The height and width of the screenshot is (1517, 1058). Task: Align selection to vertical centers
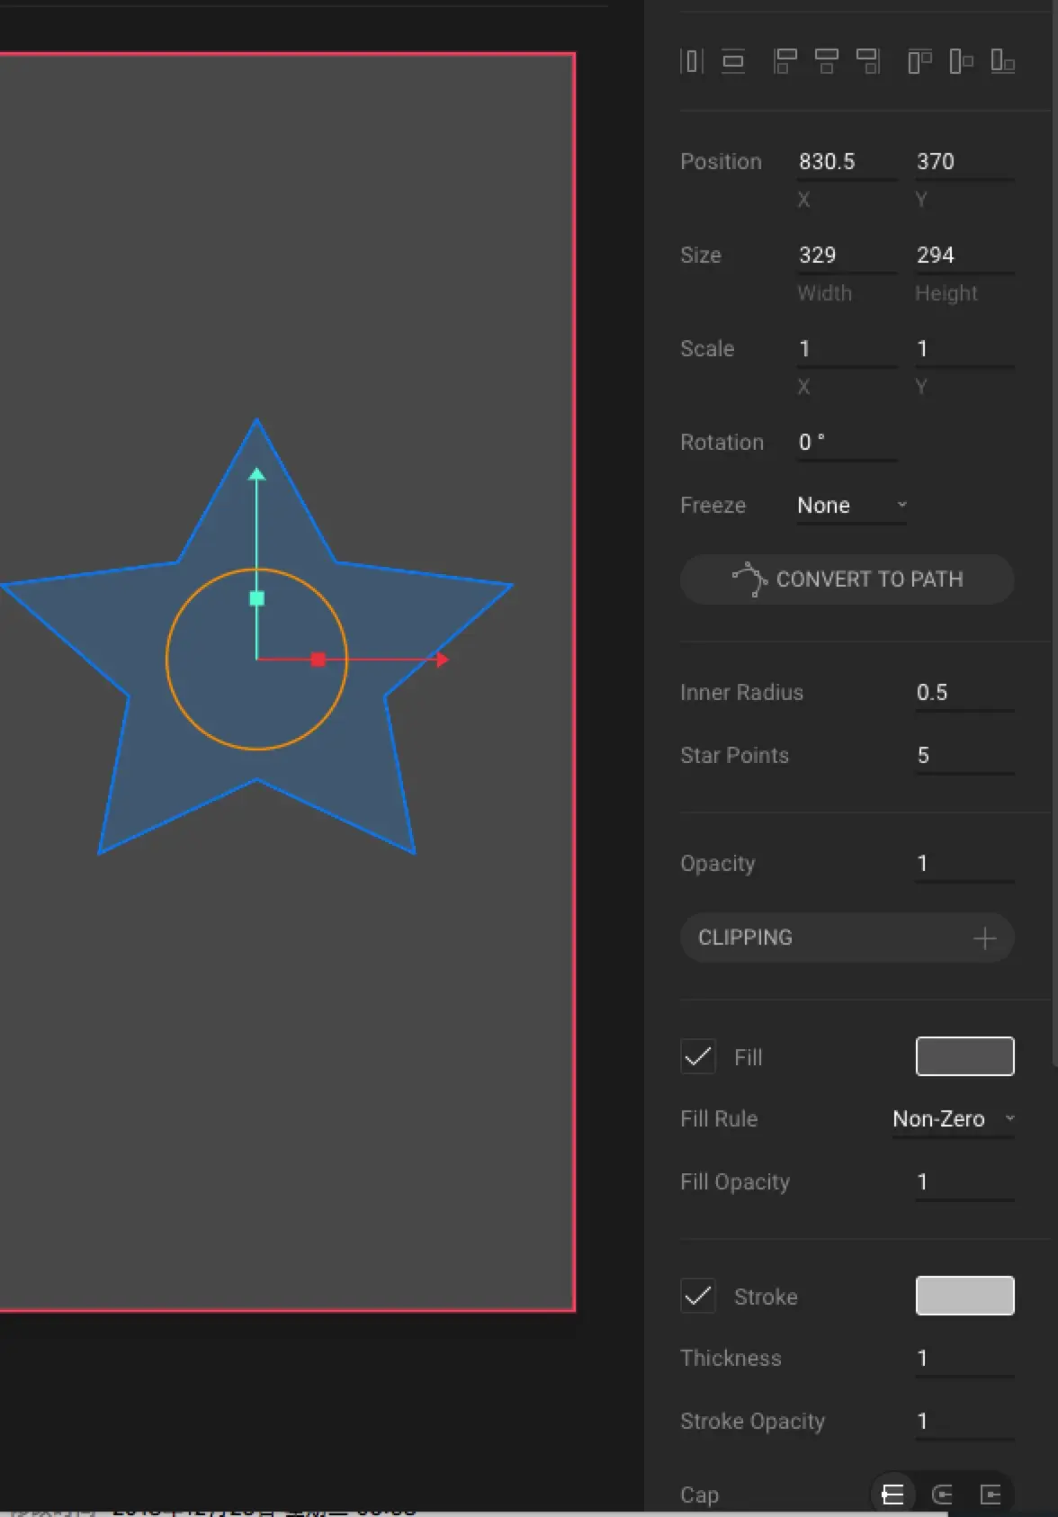pos(961,61)
